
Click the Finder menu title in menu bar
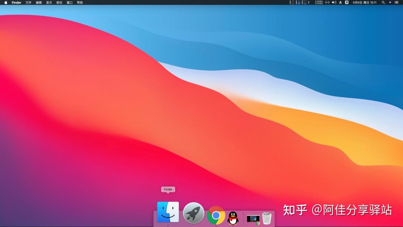click(x=16, y=2)
